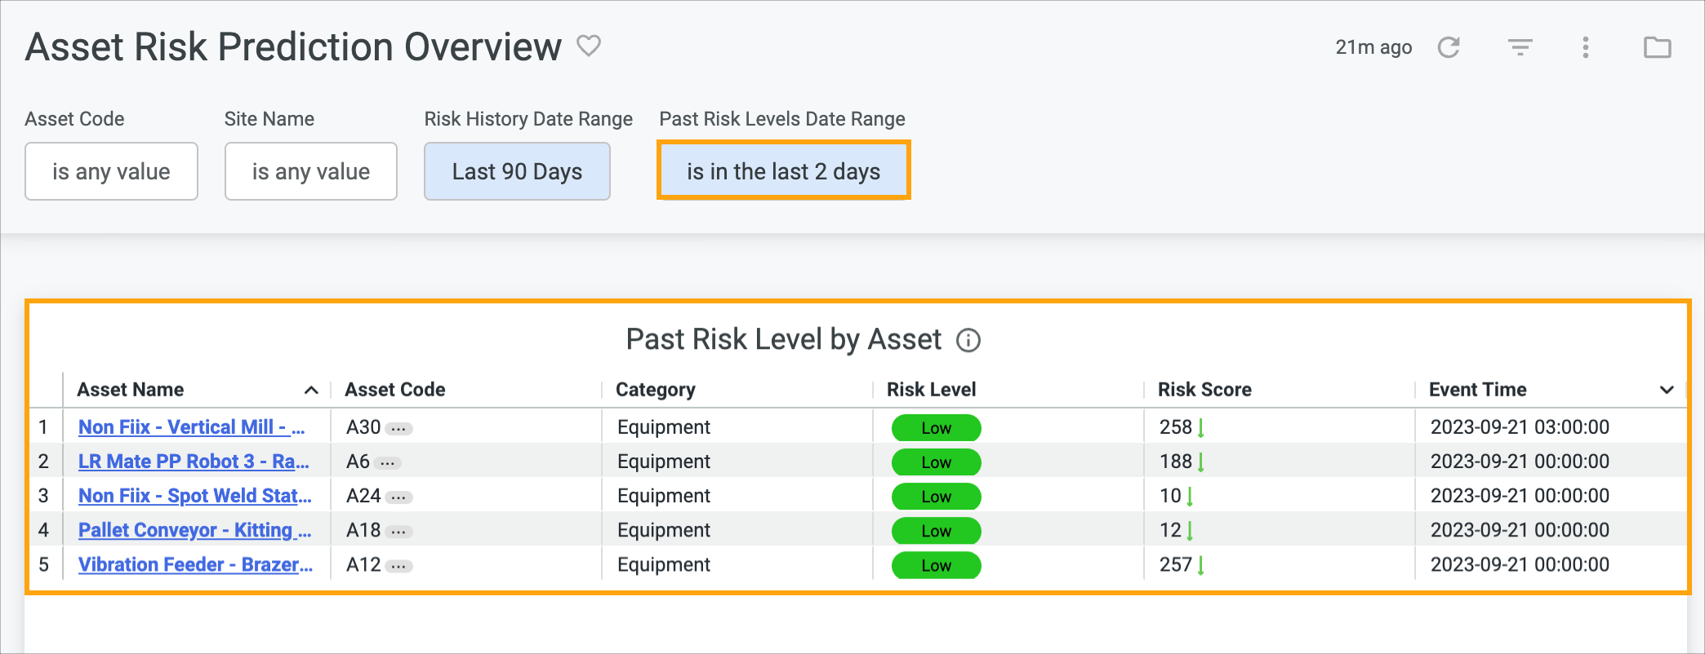Viewport: 1705px width, 654px height.
Task: Open LR Mate PP Robot 3 link
Action: click(194, 462)
